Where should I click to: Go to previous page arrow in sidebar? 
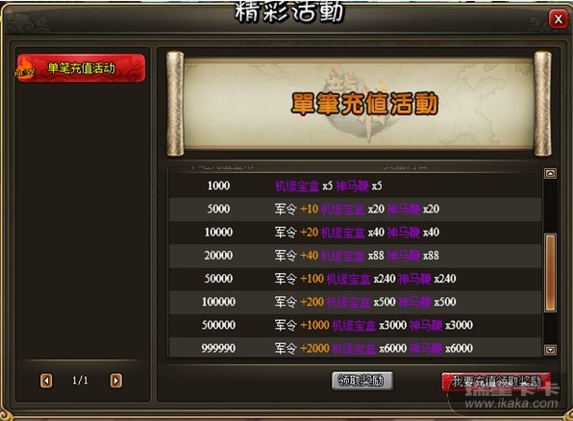(46, 381)
